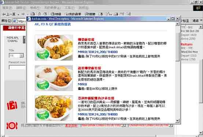Click the popup's vertical scrollbar thumb
This screenshot has width=203, height=137.
pyautogui.click(x=177, y=47)
